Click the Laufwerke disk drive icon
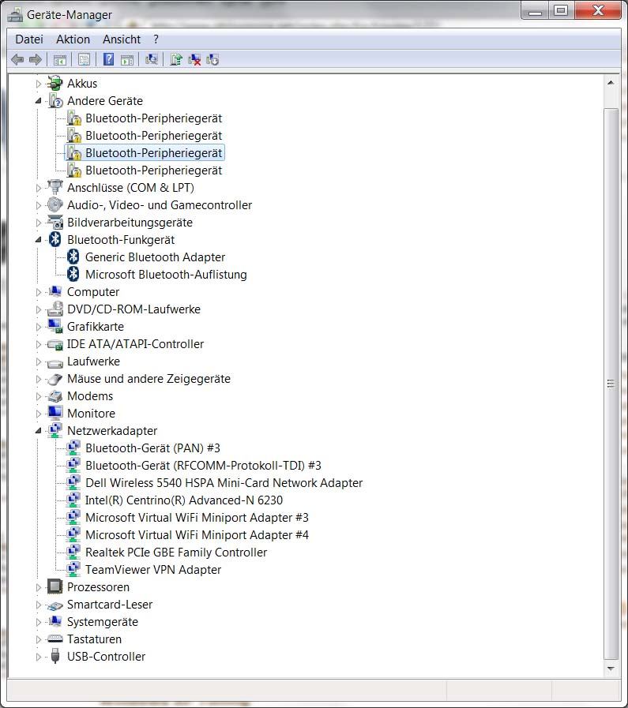Viewport: 628px width, 708px height. tap(55, 362)
